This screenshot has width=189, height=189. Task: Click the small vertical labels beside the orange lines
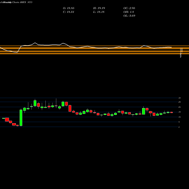click(x=181, y=53)
